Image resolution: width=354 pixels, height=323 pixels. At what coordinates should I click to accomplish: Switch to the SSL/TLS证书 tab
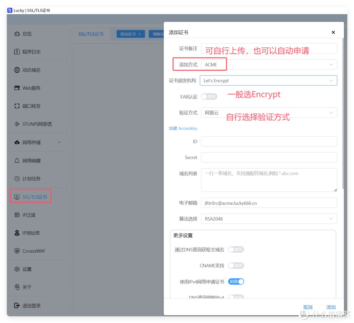click(x=91, y=34)
